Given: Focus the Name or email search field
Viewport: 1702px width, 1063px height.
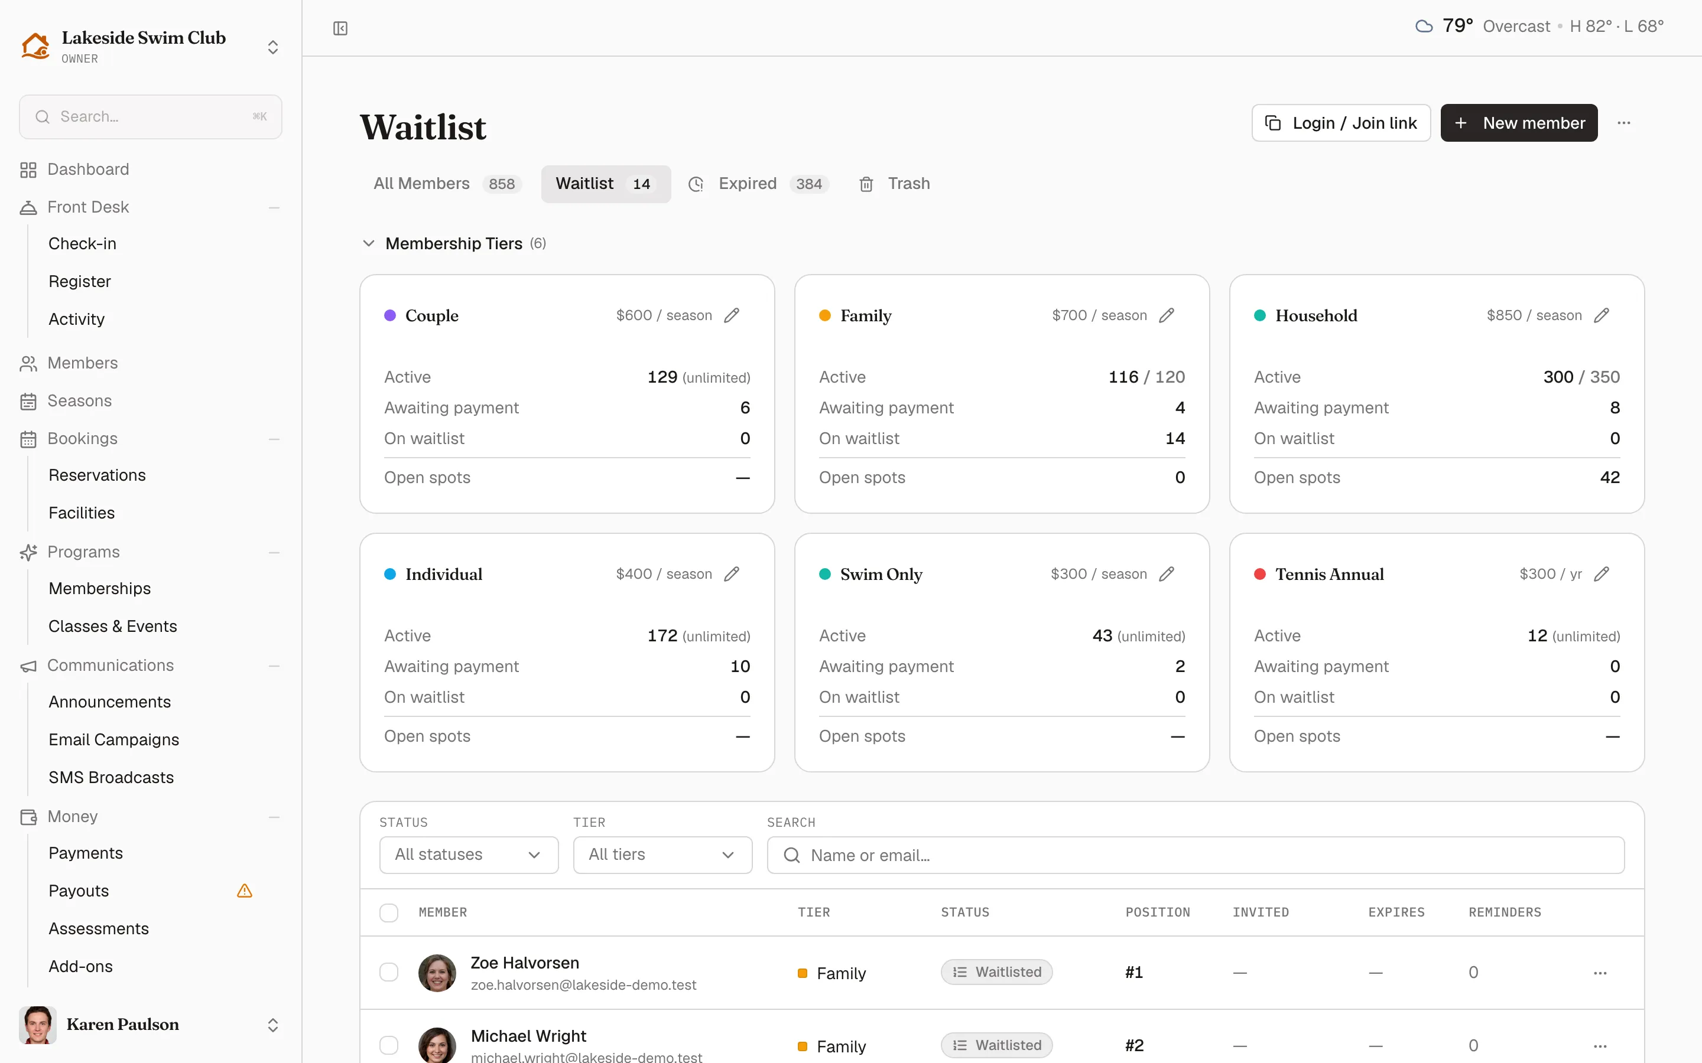Looking at the screenshot, I should (1195, 855).
